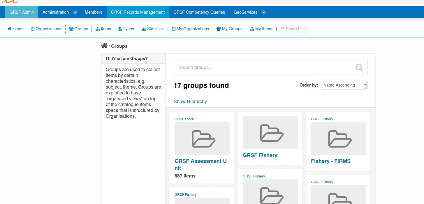Click the GRSF Assessment Unit folder image
The width and height of the screenshot is (424, 204).
pyautogui.click(x=202, y=138)
